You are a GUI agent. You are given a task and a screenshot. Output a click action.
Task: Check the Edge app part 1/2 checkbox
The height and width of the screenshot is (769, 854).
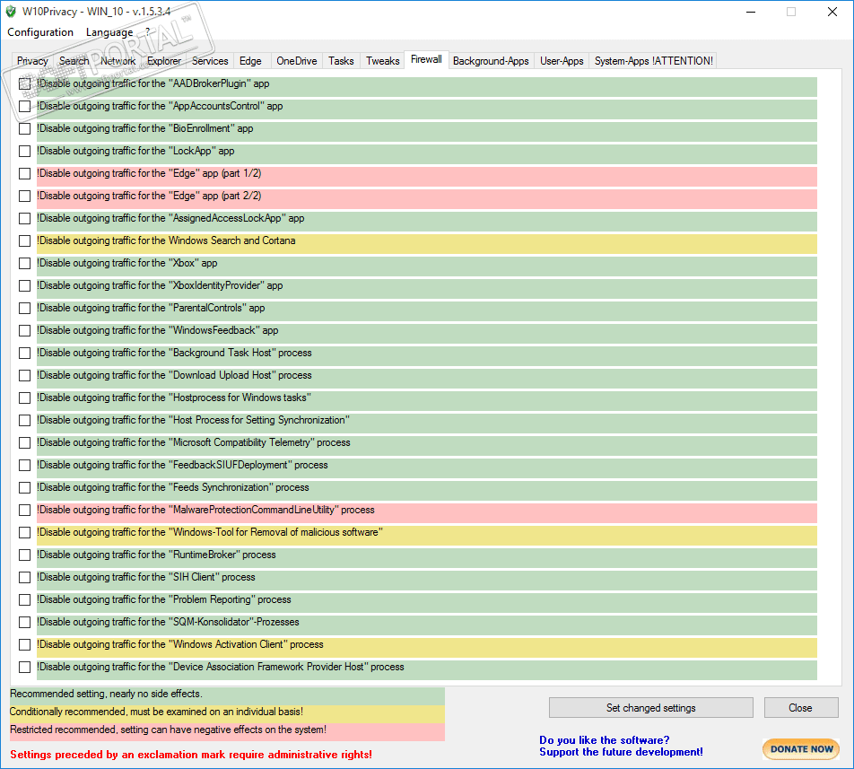pos(24,173)
